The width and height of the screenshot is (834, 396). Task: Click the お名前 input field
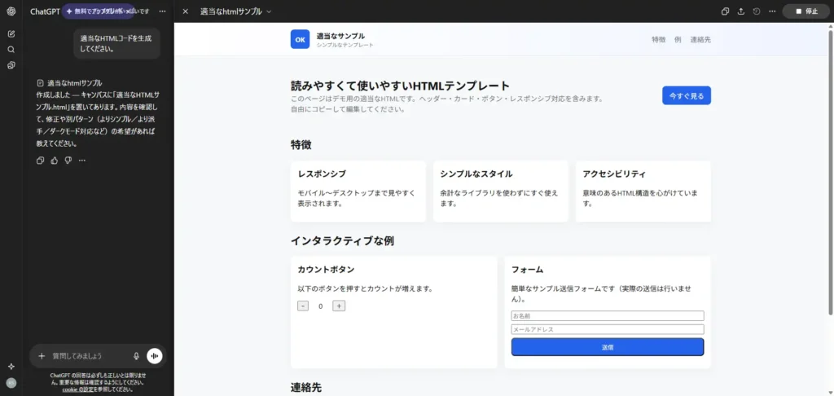(608, 315)
